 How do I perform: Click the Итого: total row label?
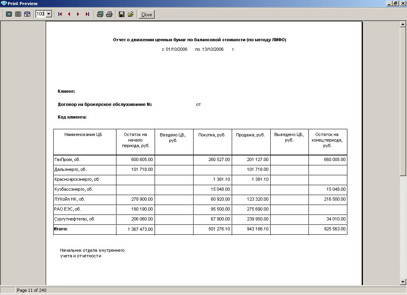(61, 229)
